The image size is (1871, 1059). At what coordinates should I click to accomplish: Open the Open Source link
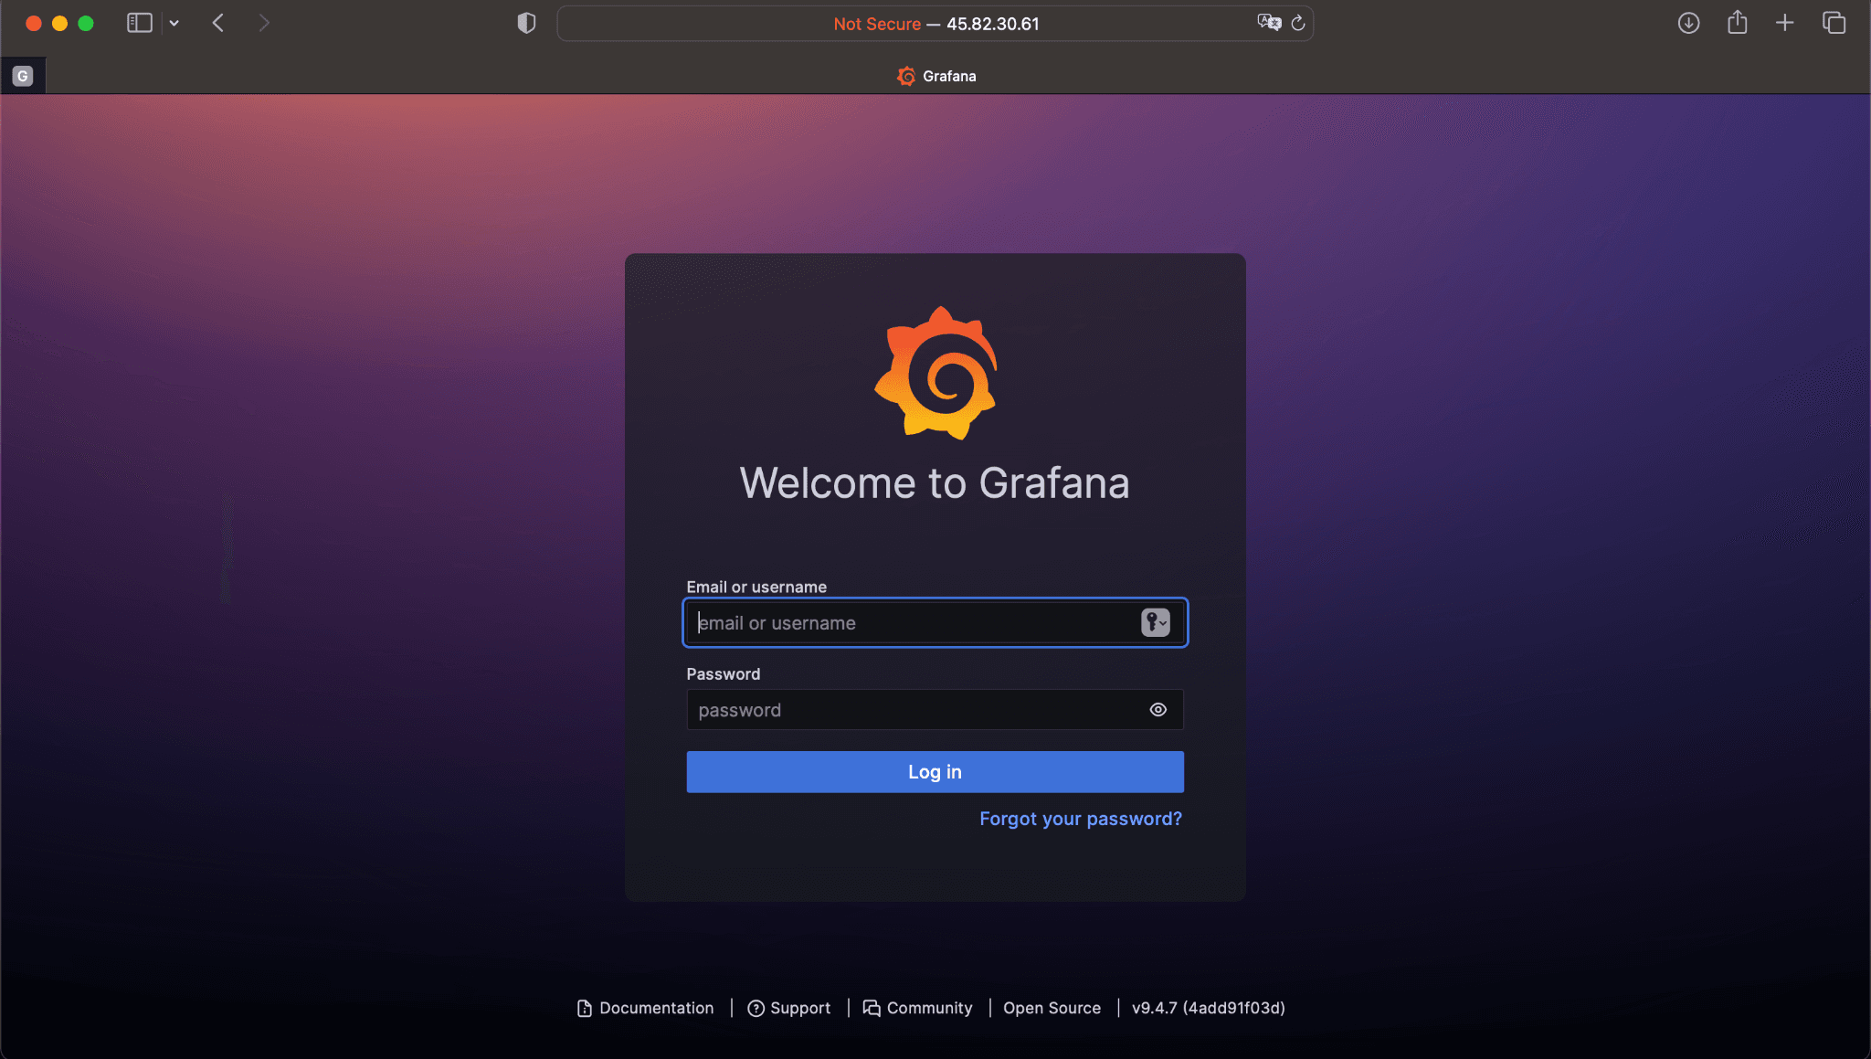click(1052, 1008)
